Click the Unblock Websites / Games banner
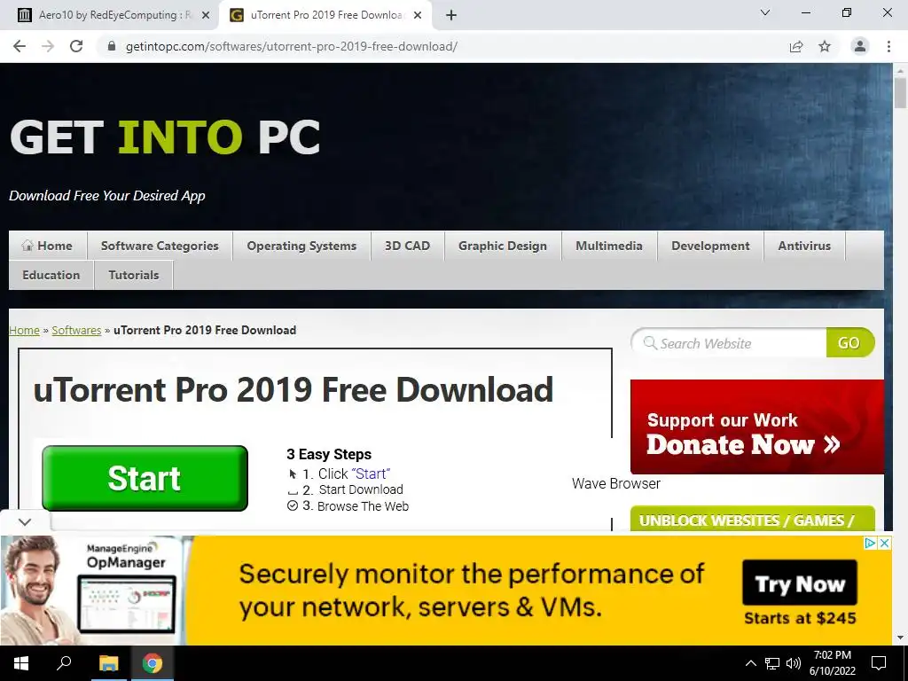 click(752, 519)
